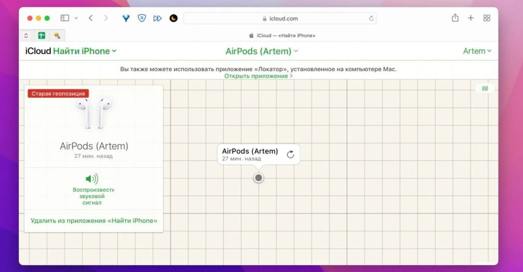Click Воспроизвести звуковой сигнал label
523x272 pixels.
tap(94, 196)
